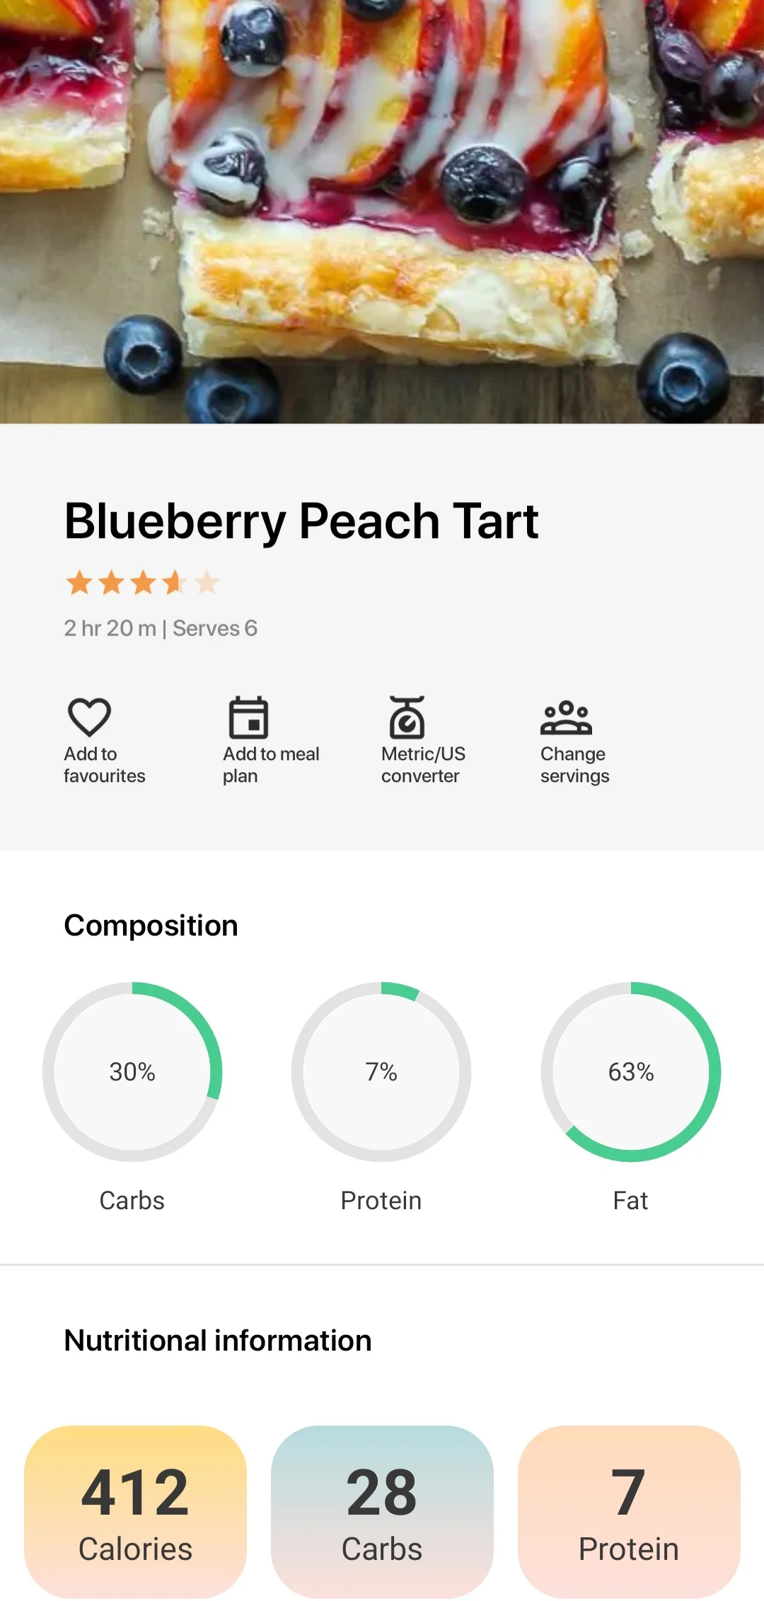Viewport: 764px width, 1601px height.
Task: Tap the Blueberry Peach Tart title
Action: click(301, 522)
